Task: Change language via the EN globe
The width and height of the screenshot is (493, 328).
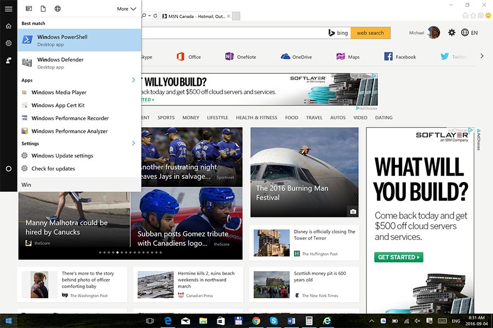Action: [x=469, y=32]
